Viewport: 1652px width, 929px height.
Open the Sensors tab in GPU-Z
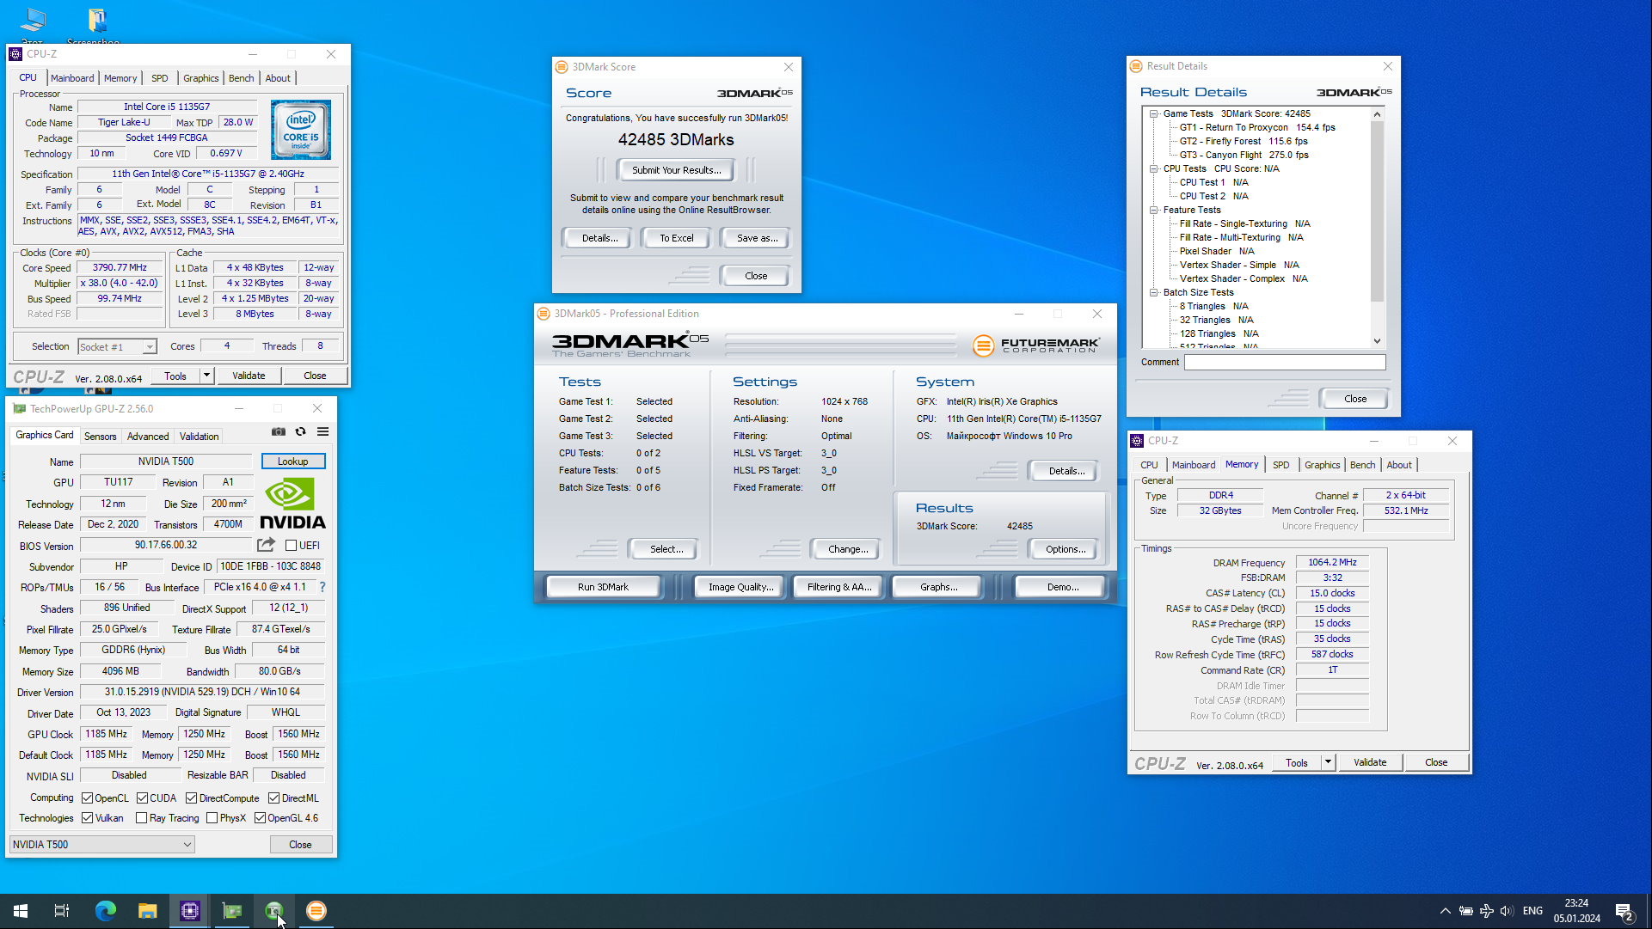(x=100, y=437)
